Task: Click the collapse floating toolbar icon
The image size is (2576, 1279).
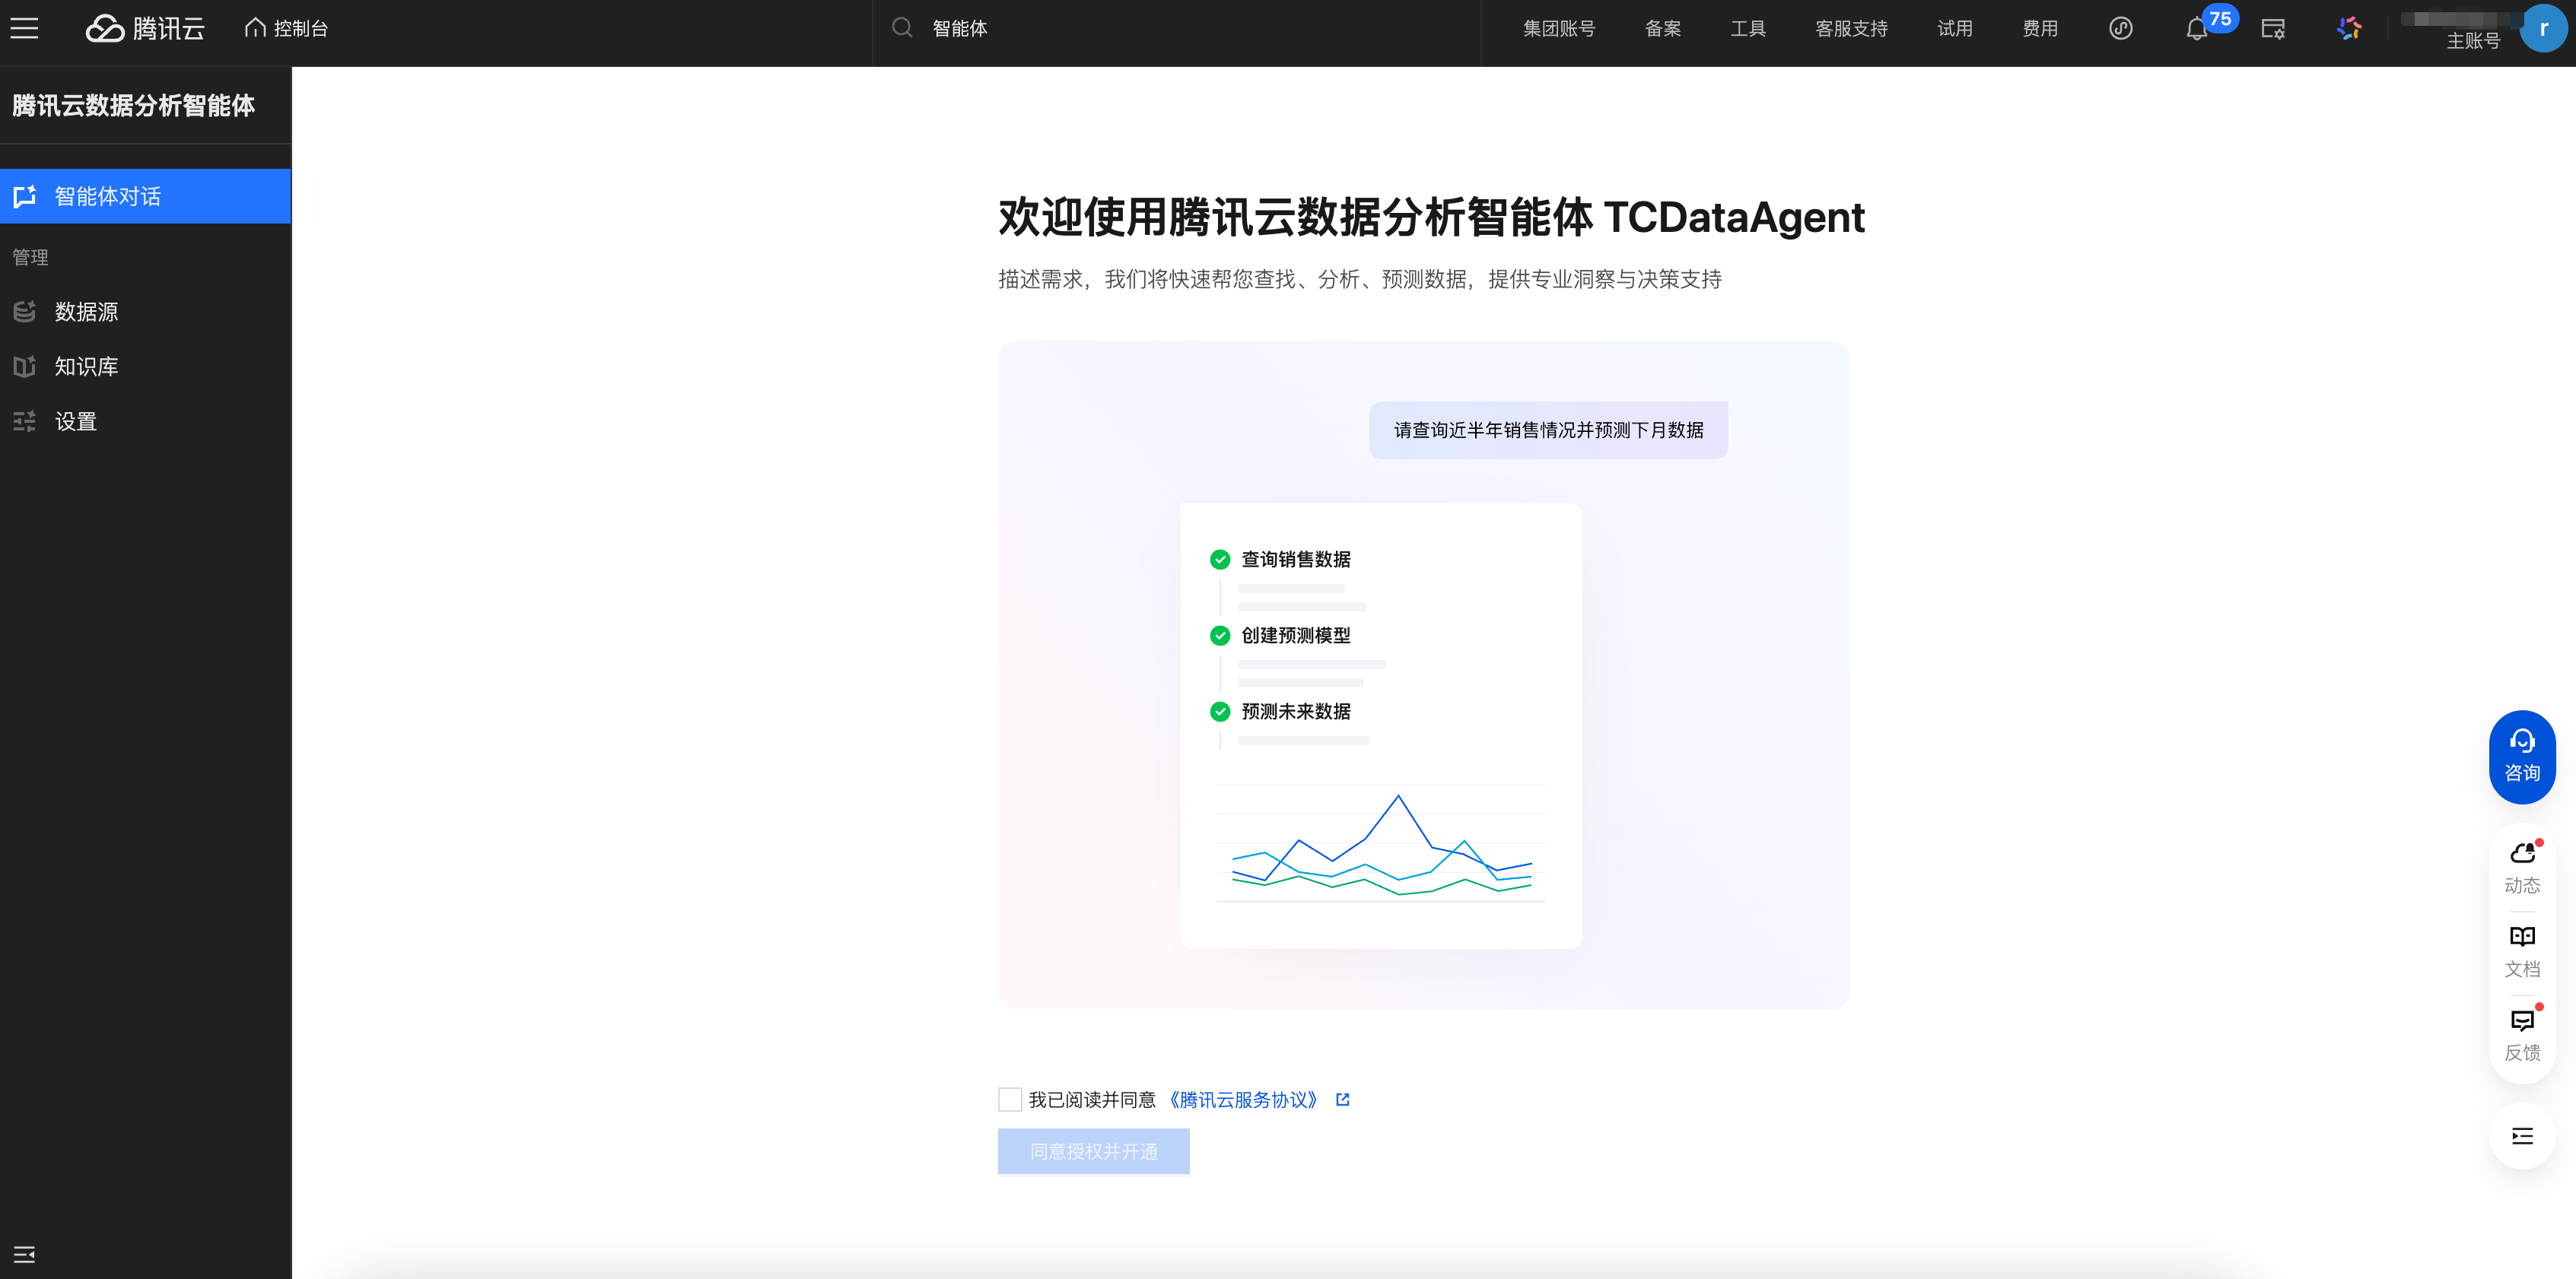Action: [2522, 1136]
